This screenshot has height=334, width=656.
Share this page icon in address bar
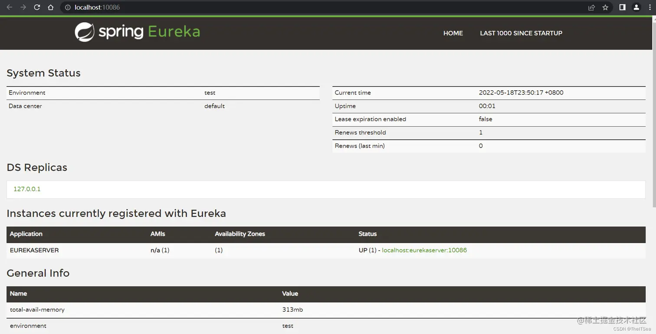point(591,7)
